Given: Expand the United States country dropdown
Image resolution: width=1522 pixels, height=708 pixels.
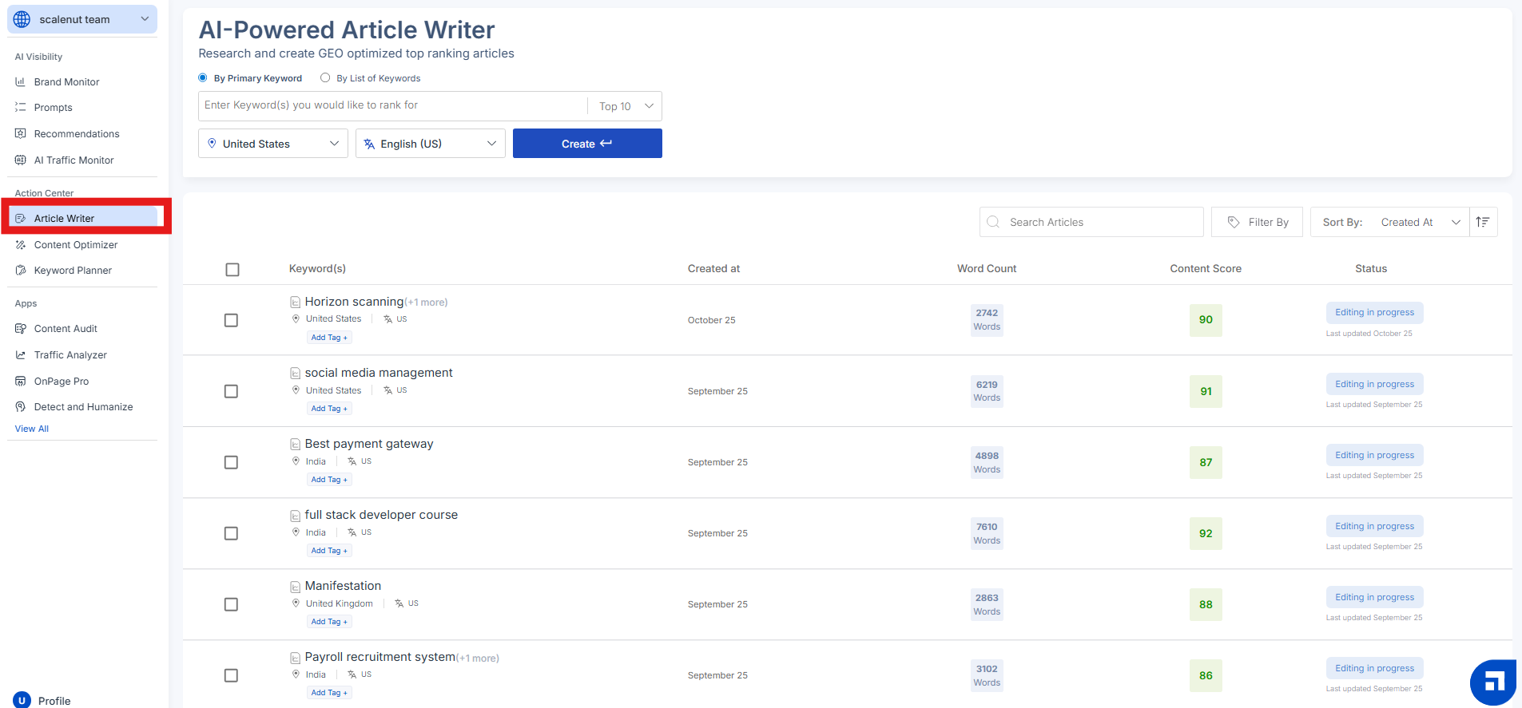Looking at the screenshot, I should tap(272, 144).
